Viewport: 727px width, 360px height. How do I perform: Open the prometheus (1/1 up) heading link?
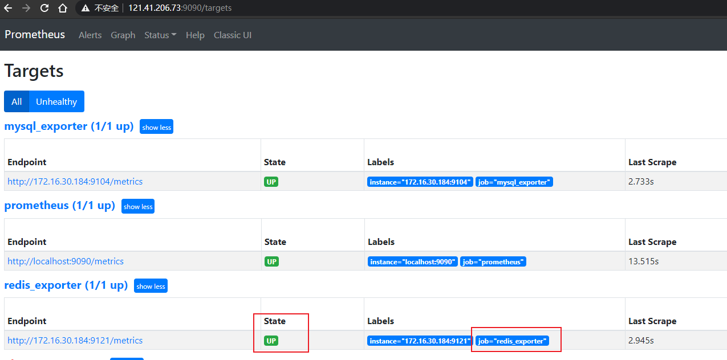[x=60, y=206]
